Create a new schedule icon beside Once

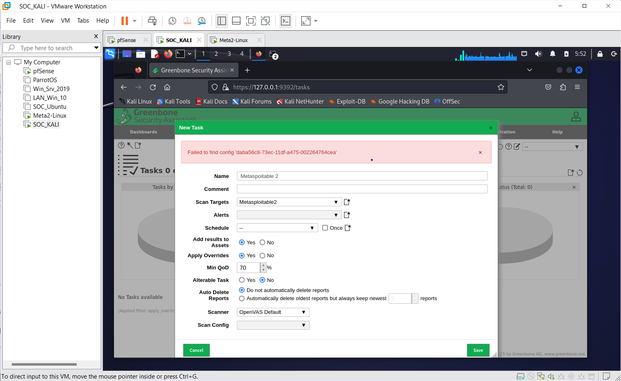click(x=348, y=228)
